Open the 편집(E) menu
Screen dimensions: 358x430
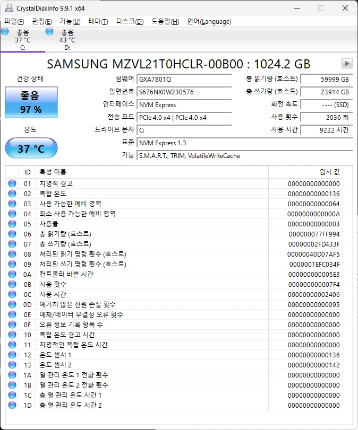click(x=42, y=21)
